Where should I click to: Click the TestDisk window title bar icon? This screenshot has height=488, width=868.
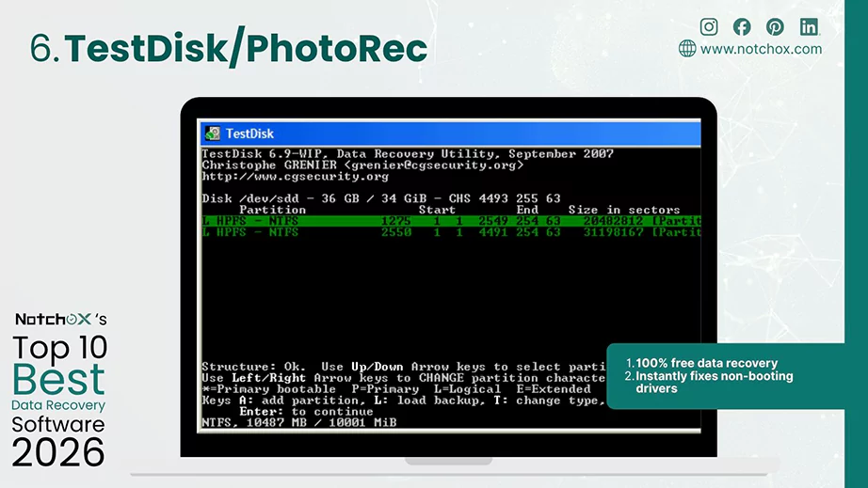[x=213, y=134]
